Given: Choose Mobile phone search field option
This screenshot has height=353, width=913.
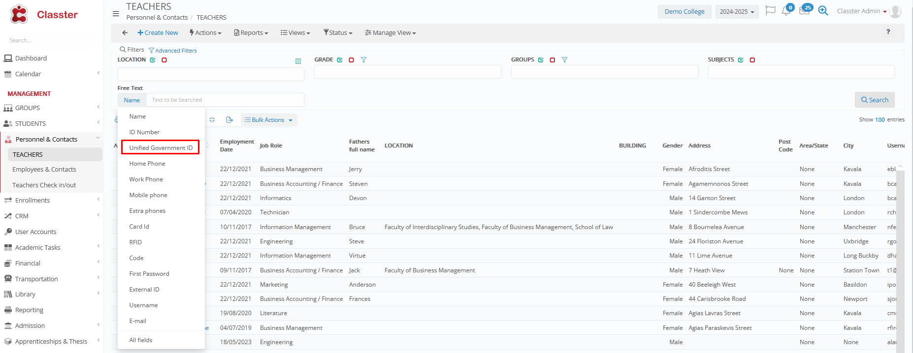Looking at the screenshot, I should click(x=148, y=195).
